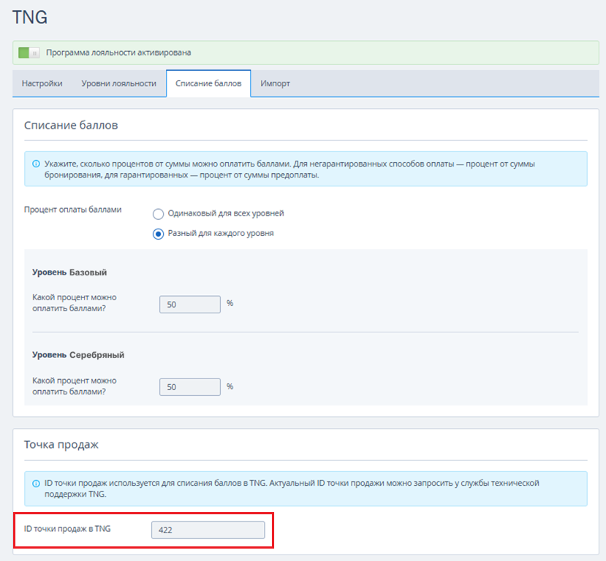Focus the ID точки продаж в TNG field
The image size is (606, 561).
208,530
